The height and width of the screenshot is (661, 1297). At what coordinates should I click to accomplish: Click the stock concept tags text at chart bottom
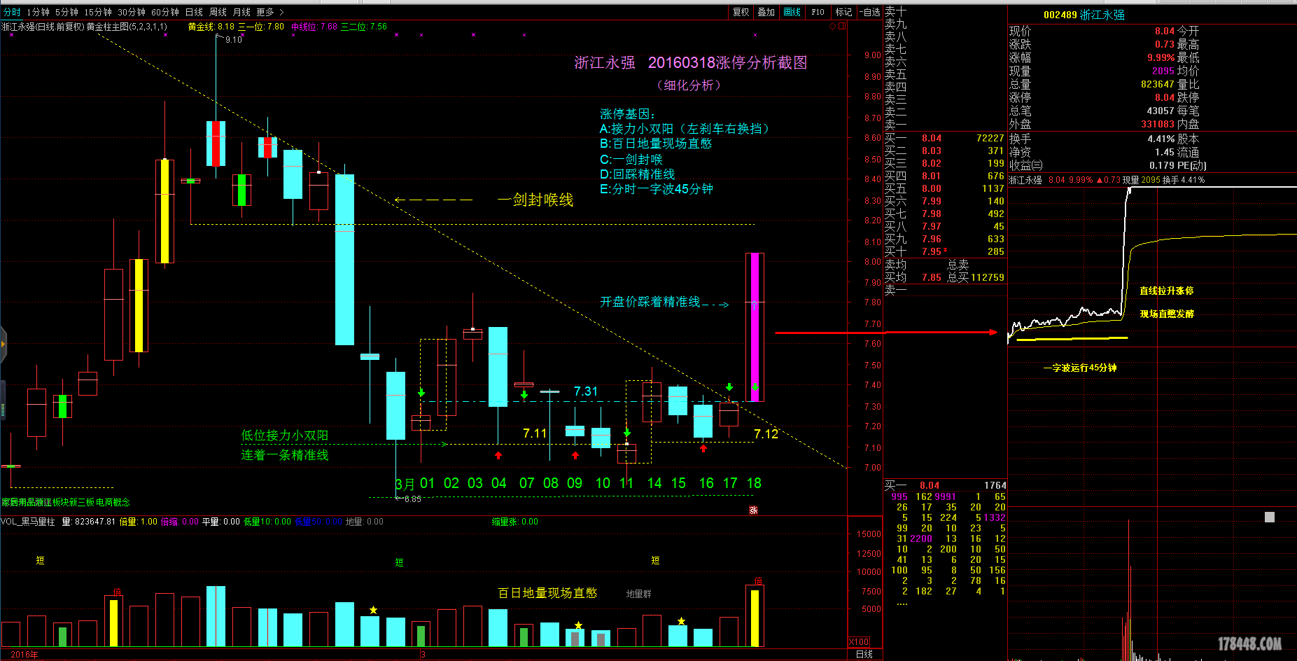(x=66, y=502)
